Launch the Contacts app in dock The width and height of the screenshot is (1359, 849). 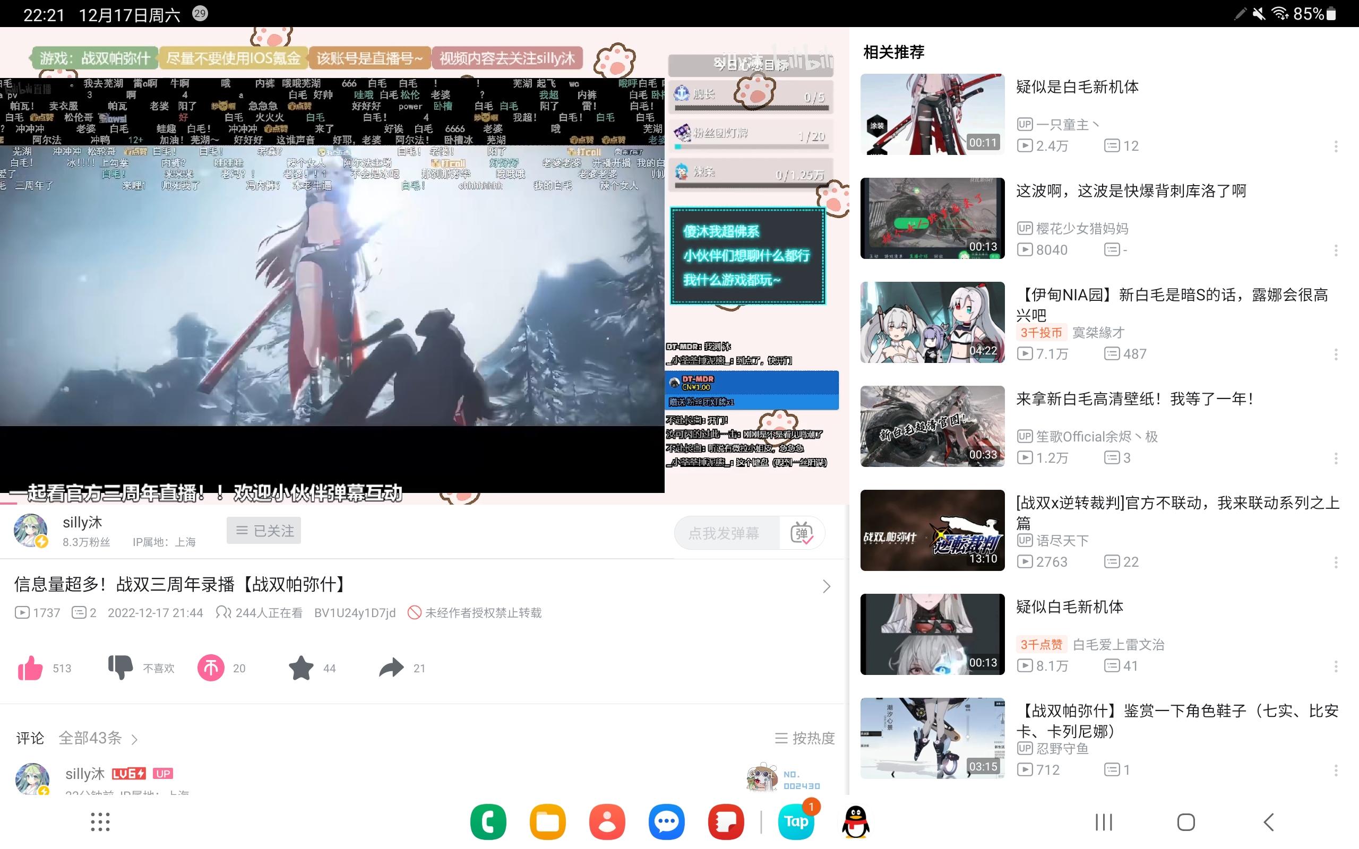point(607,822)
